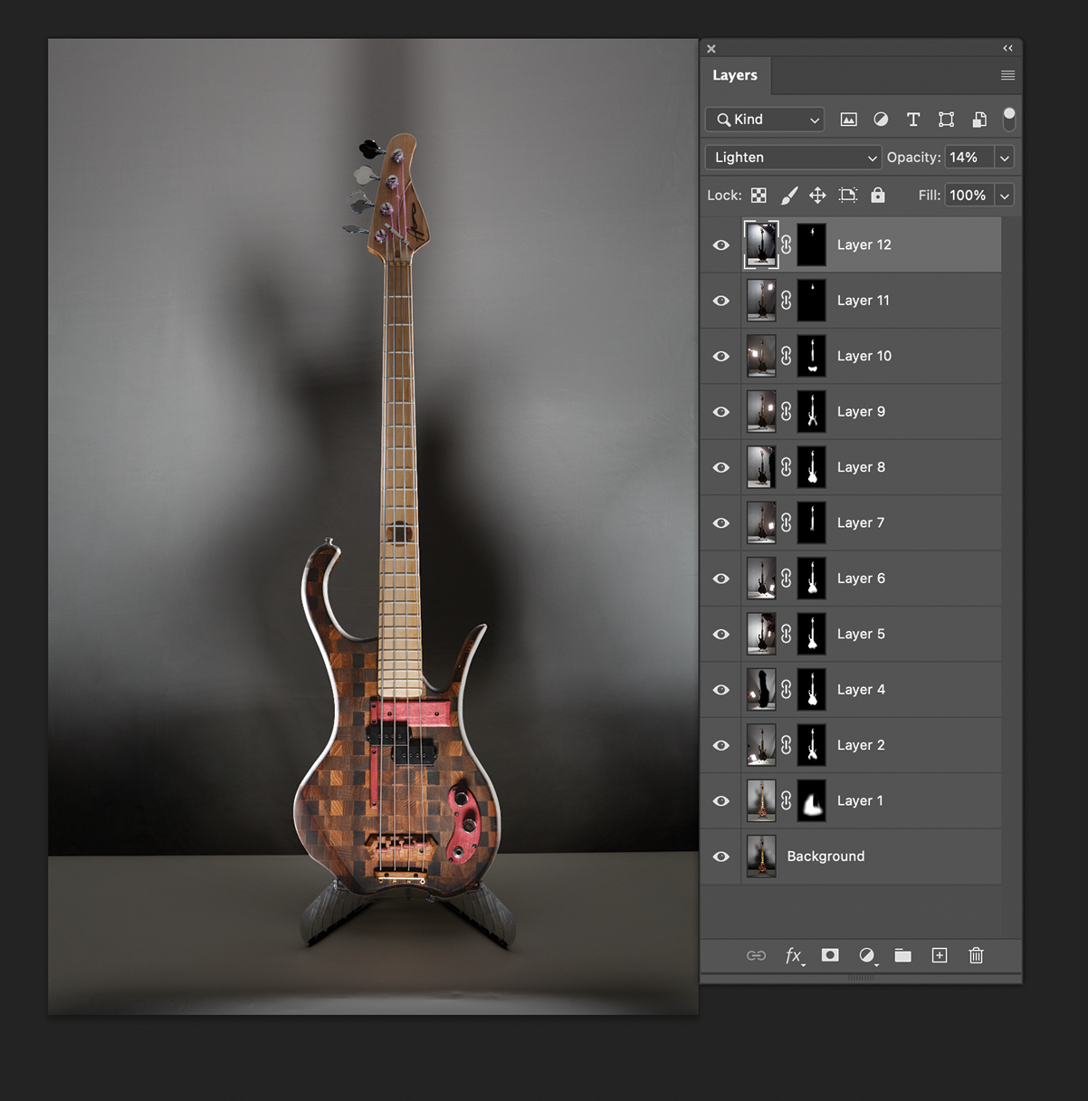Click the panel bottom resize grip
This screenshot has height=1101, width=1088.
click(x=861, y=978)
